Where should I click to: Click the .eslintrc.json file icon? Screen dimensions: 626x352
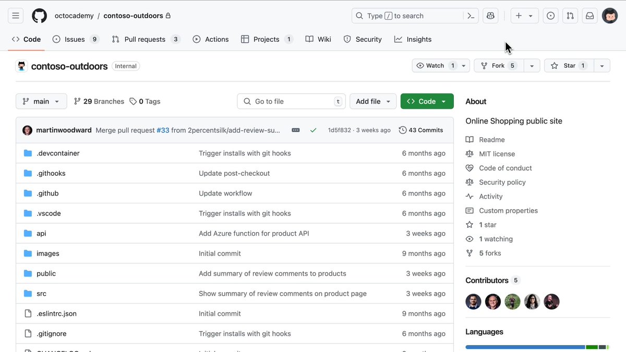tap(28, 313)
